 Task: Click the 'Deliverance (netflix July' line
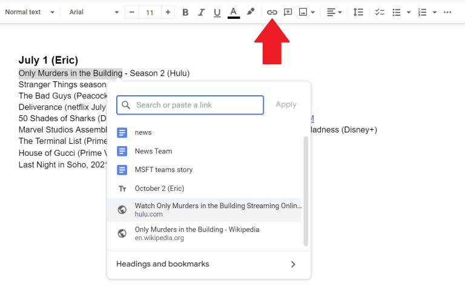62,107
